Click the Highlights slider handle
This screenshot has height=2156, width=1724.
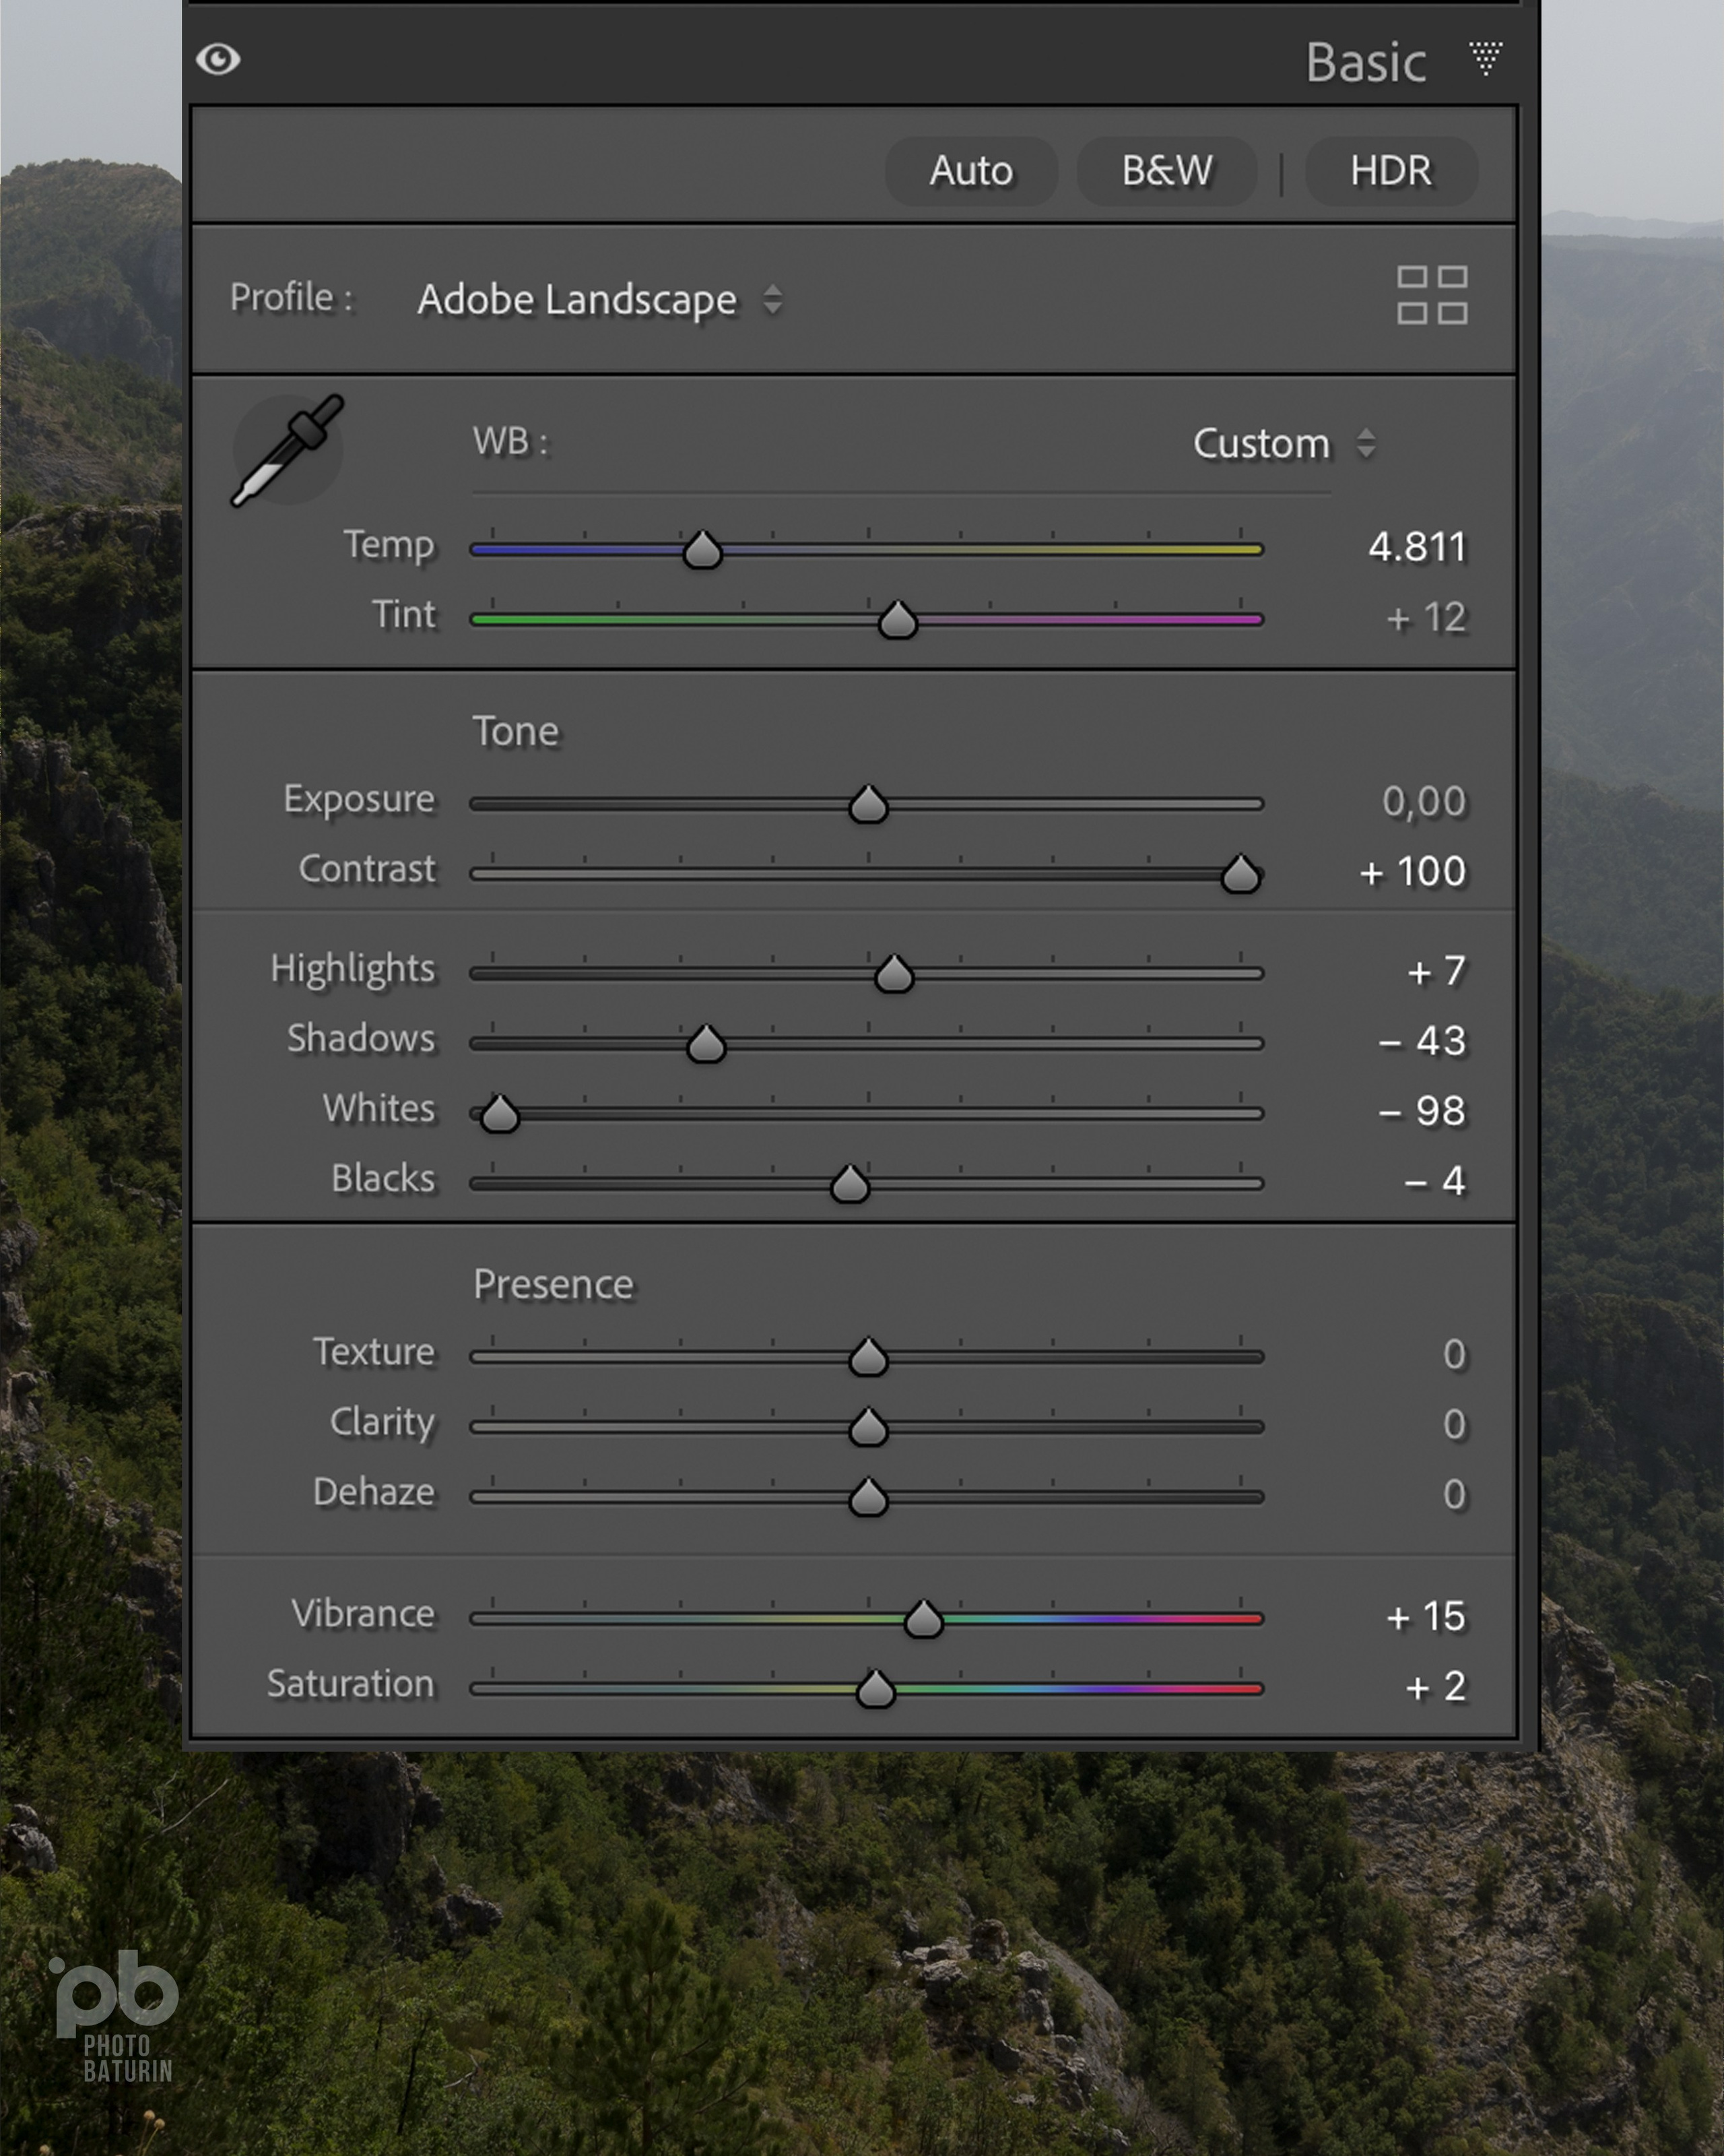[894, 974]
